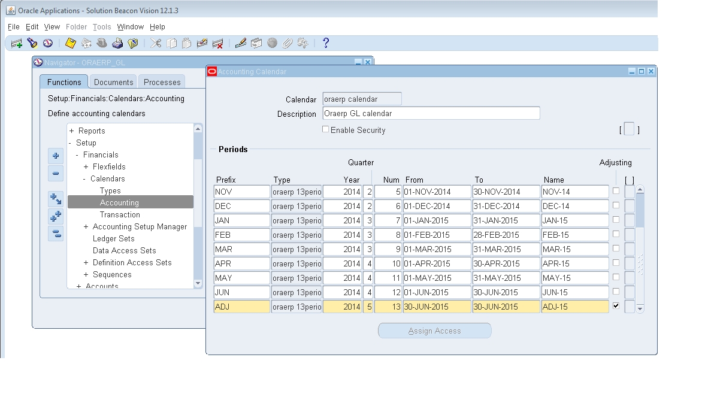
Task: Check Adjusting box for the MAR-15 period
Action: click(616, 249)
